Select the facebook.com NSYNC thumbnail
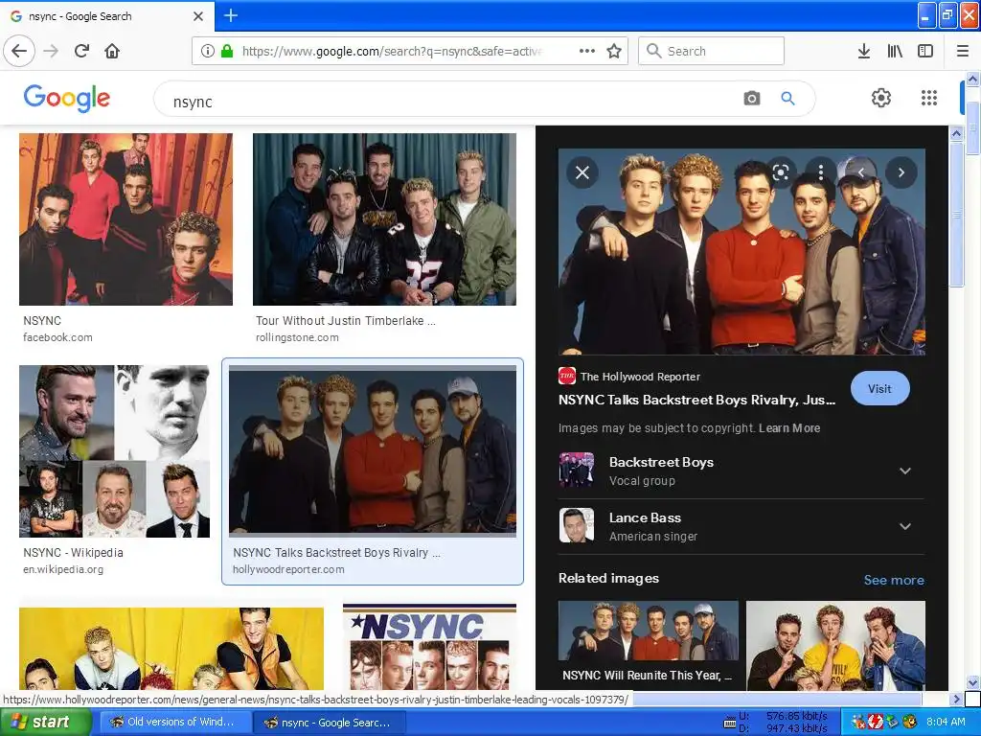 click(125, 219)
